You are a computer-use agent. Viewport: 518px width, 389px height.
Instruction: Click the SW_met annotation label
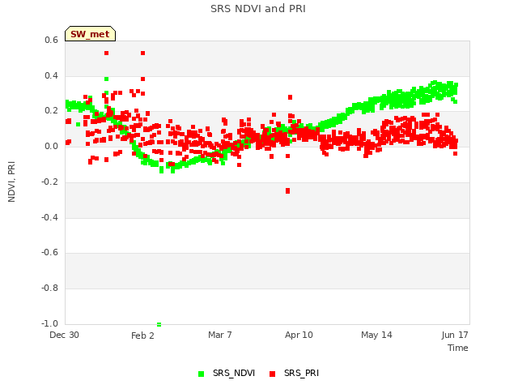pos(90,34)
